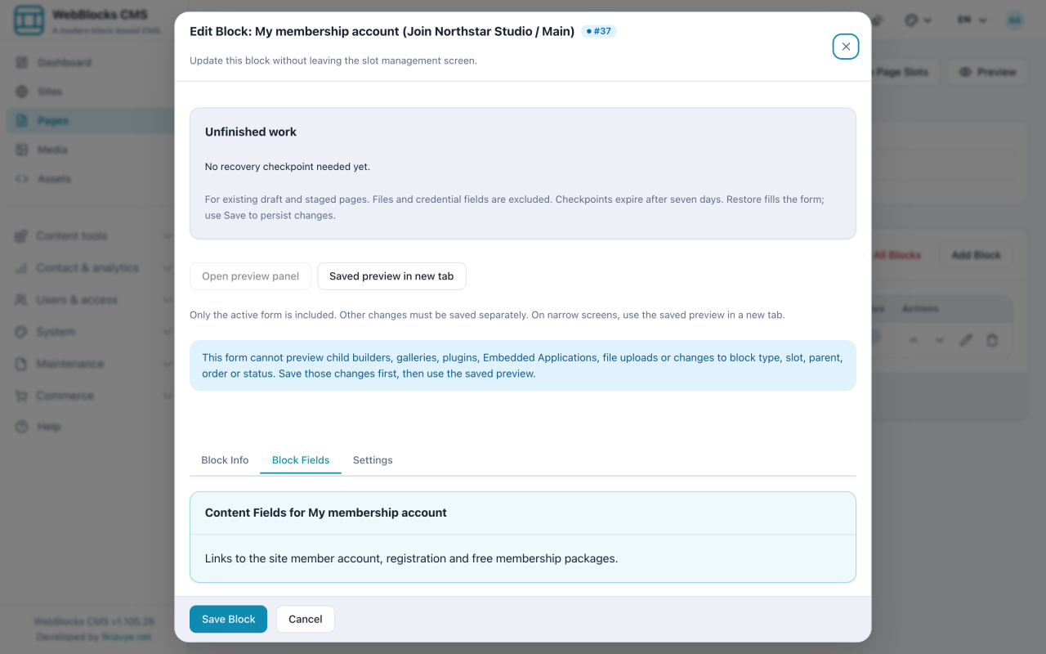
Task: Expand the Commerce chevron
Action: point(168,396)
